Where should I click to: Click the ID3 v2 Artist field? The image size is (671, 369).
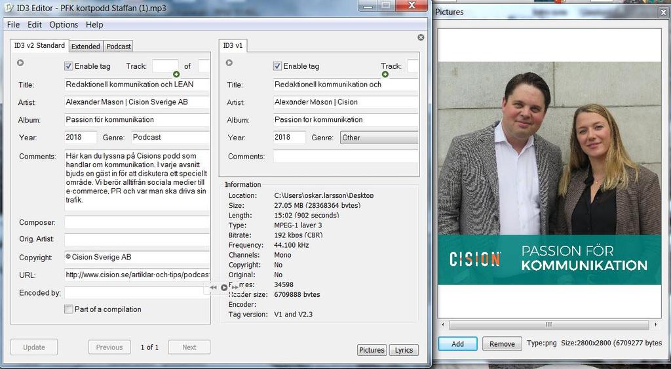pyautogui.click(x=137, y=102)
